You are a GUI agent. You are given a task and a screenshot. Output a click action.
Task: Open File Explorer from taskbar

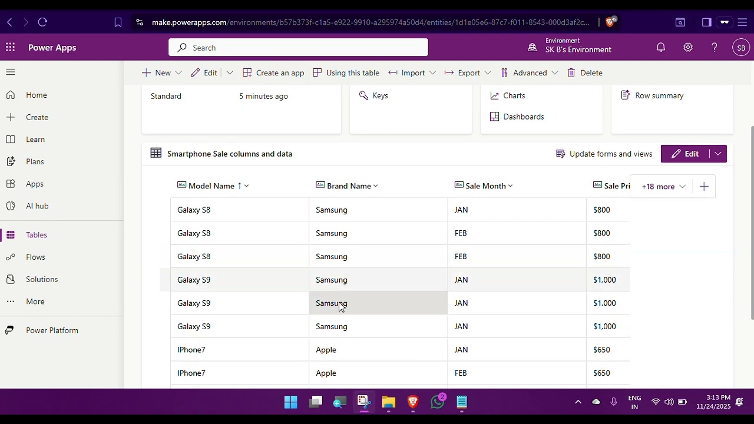388,402
